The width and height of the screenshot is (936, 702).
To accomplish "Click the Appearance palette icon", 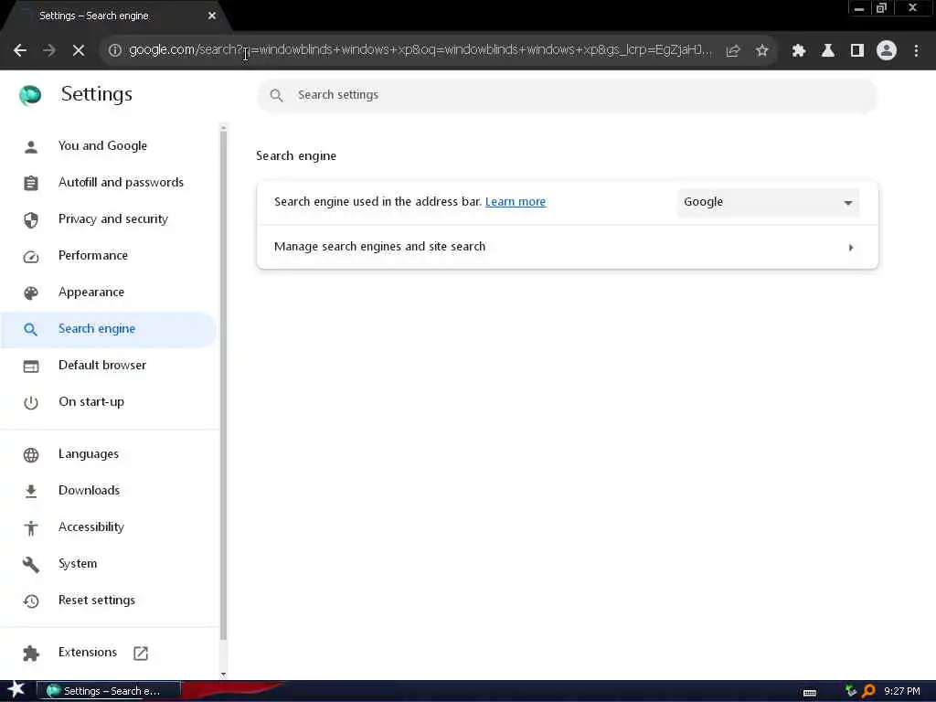I will click(x=31, y=293).
